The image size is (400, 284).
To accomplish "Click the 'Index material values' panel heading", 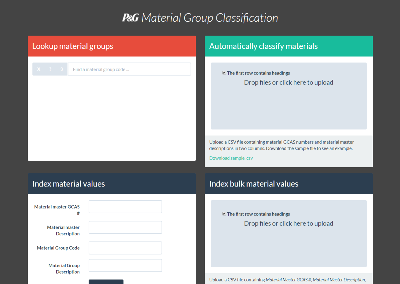I will [x=68, y=184].
